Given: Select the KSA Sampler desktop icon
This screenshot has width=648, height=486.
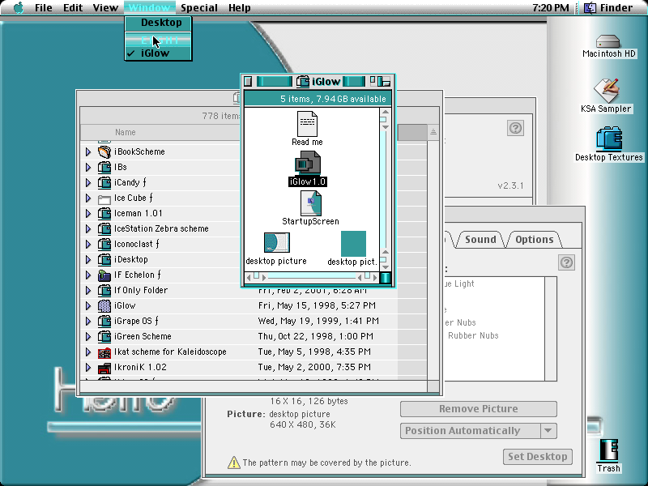Looking at the screenshot, I should 606,91.
